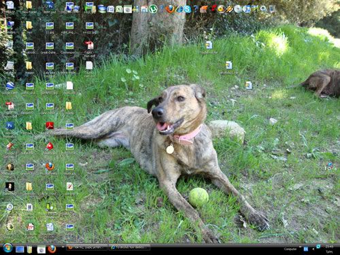
Task: Select the Great Dane image file icon
Action: click(x=50, y=48)
